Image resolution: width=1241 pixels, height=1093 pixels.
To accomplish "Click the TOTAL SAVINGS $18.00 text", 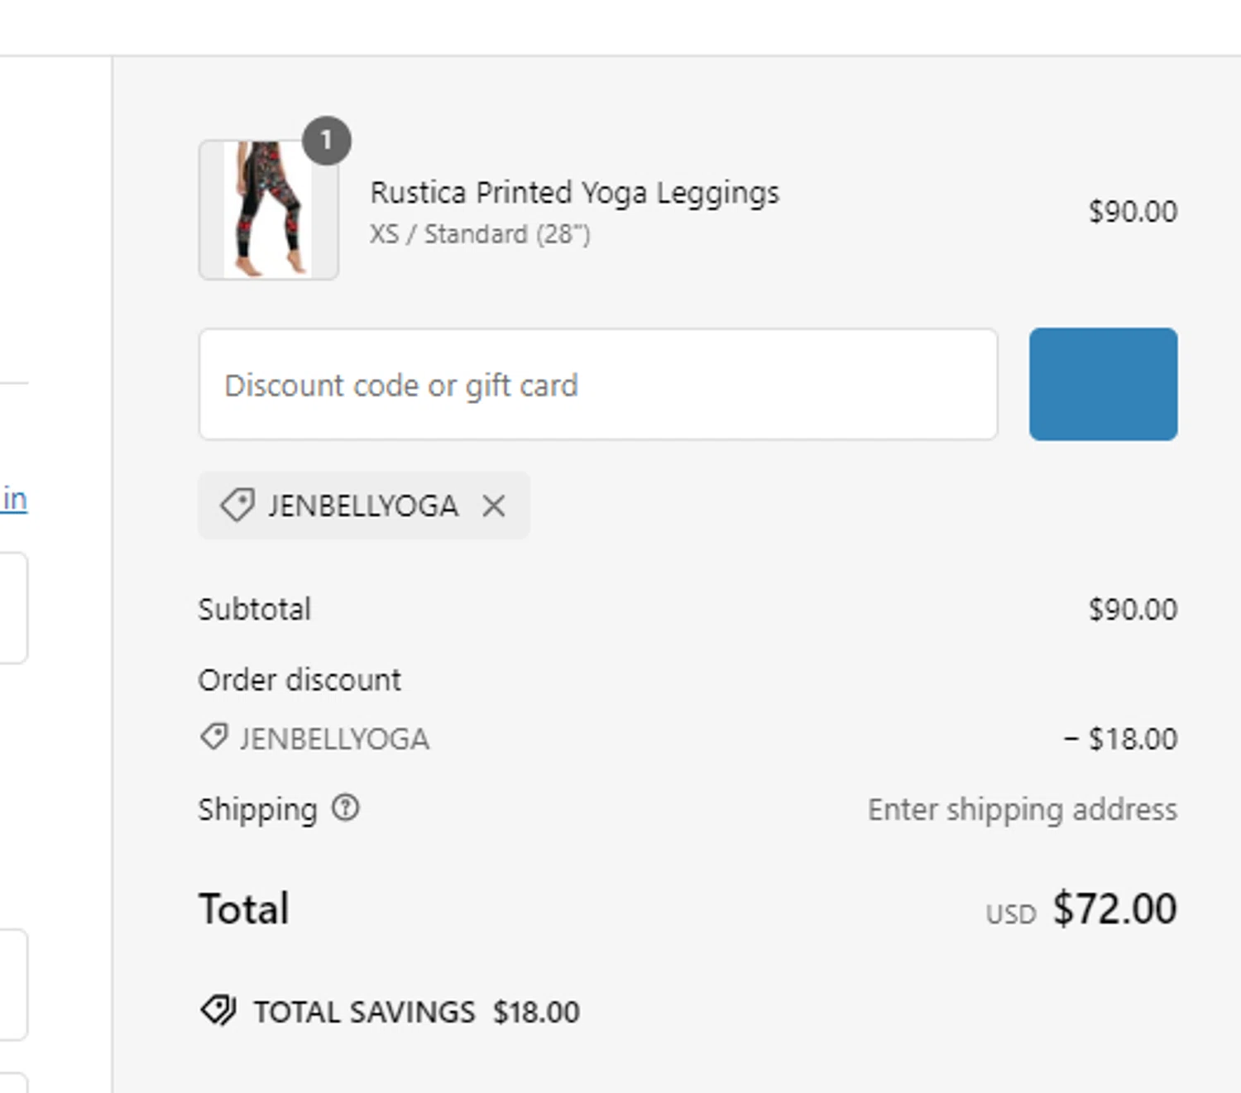I will click(x=416, y=1012).
